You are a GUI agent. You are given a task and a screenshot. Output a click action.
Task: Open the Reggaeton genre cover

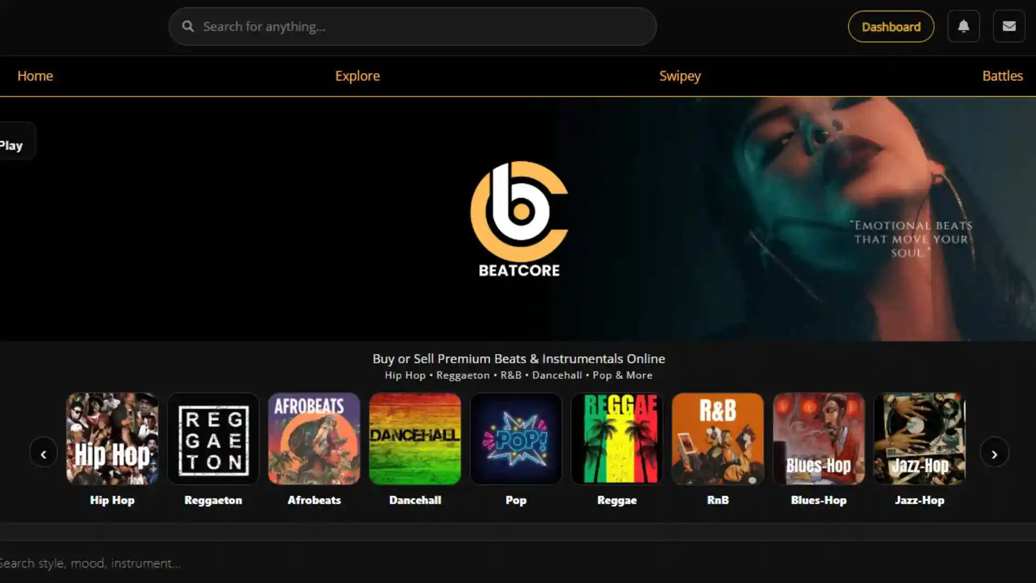click(x=213, y=438)
